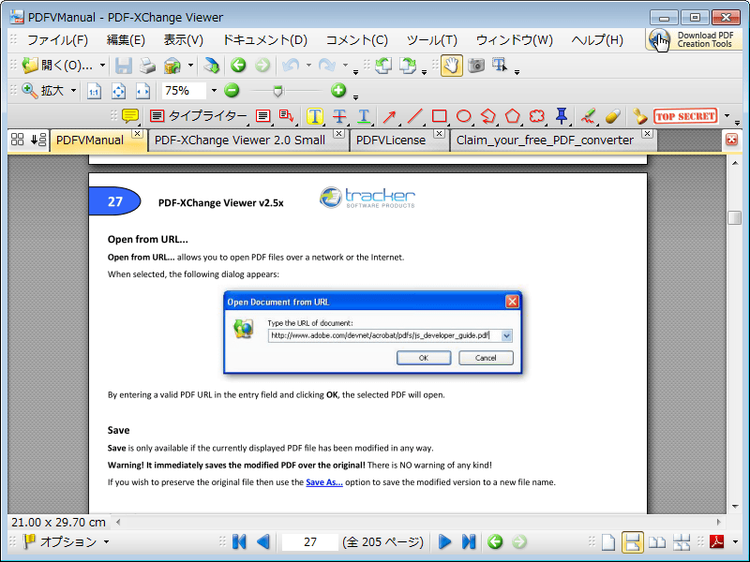Open the Redo history dropdown arrow
Screen dimensions: 750x562
click(345, 65)
